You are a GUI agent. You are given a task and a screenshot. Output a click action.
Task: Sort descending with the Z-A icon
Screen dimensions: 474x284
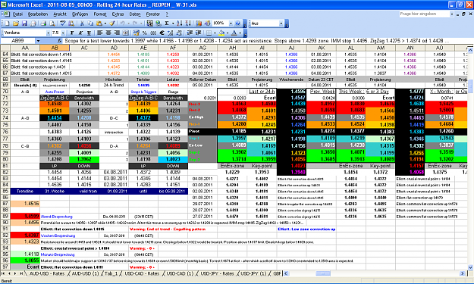pyautogui.click(x=188, y=23)
